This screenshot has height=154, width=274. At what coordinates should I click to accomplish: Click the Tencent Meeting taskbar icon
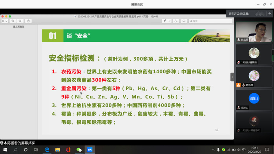pos(90,150)
